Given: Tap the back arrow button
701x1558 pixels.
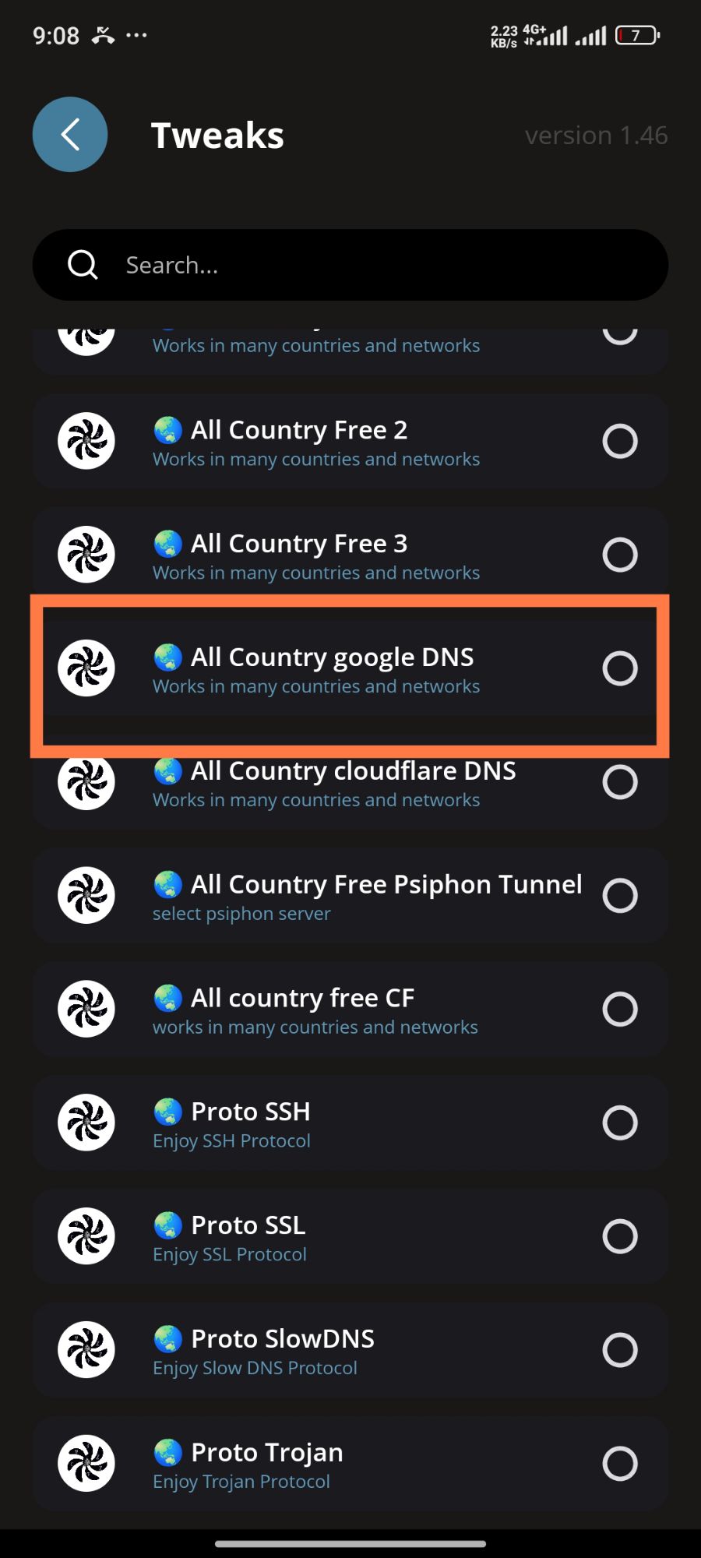Looking at the screenshot, I should [70, 134].
